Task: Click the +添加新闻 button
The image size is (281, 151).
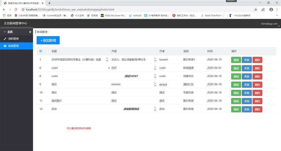Action: [48, 40]
